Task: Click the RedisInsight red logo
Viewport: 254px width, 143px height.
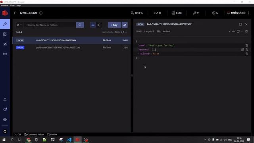Action: (5, 13)
